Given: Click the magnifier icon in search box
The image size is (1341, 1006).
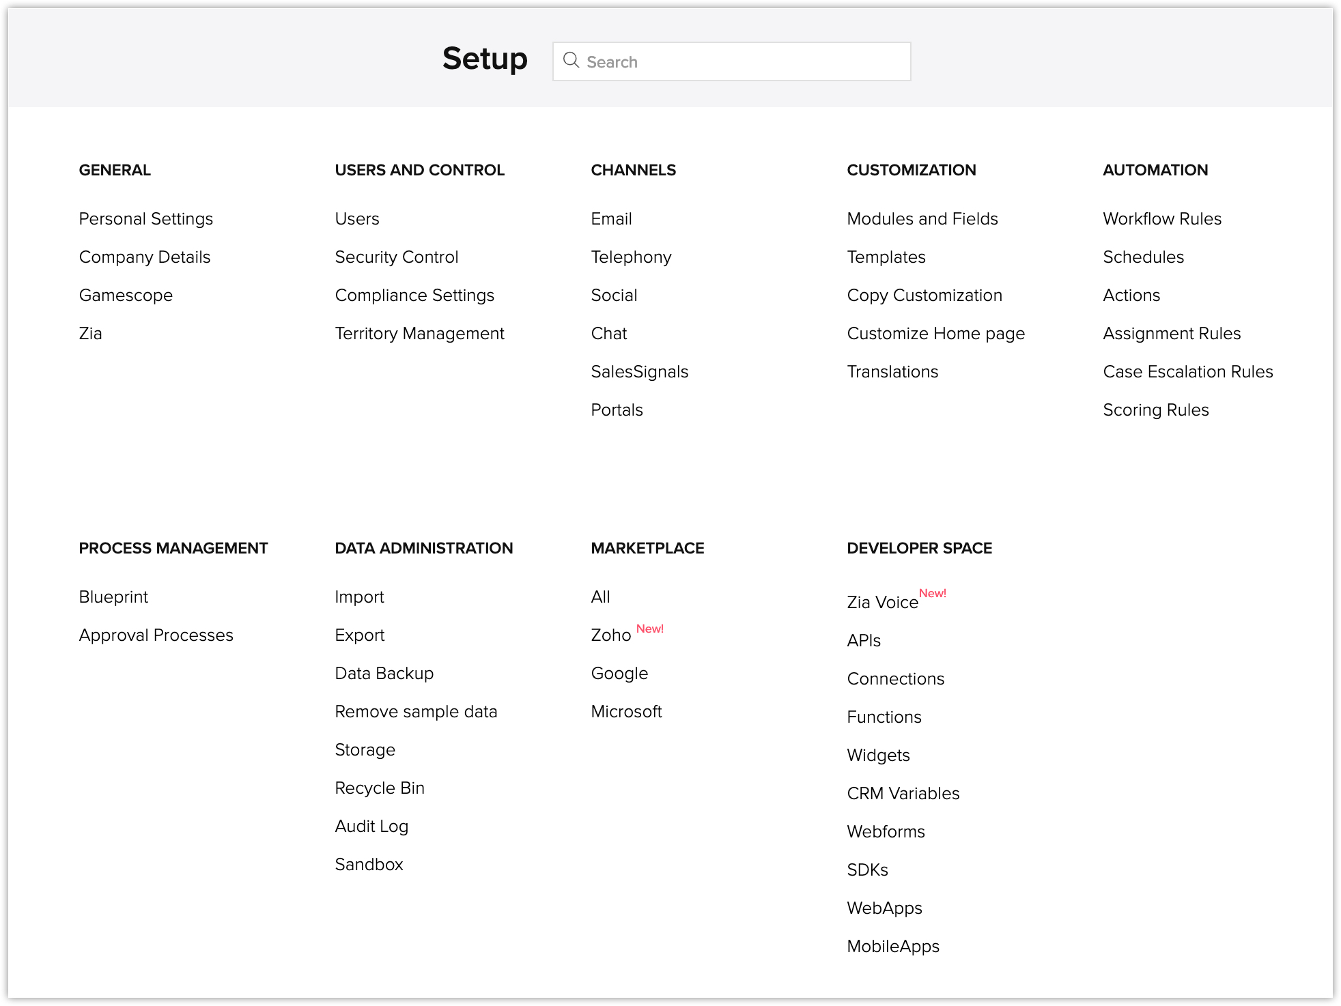Looking at the screenshot, I should (x=571, y=61).
